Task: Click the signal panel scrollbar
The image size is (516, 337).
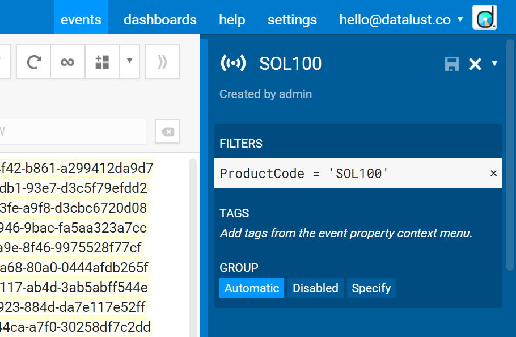Action: [x=510, y=155]
